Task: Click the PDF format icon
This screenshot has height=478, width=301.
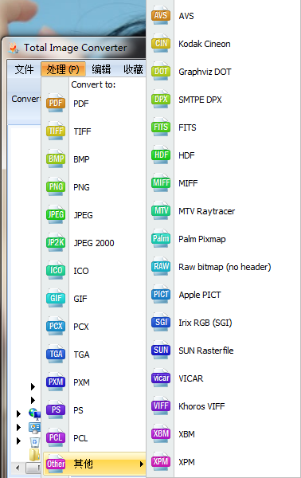Action: coord(56,103)
